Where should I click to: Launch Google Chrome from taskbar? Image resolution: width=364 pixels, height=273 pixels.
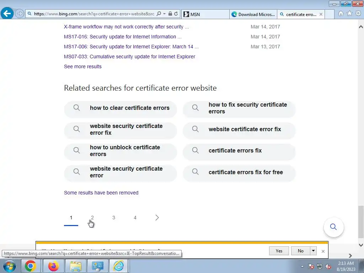[31, 266]
